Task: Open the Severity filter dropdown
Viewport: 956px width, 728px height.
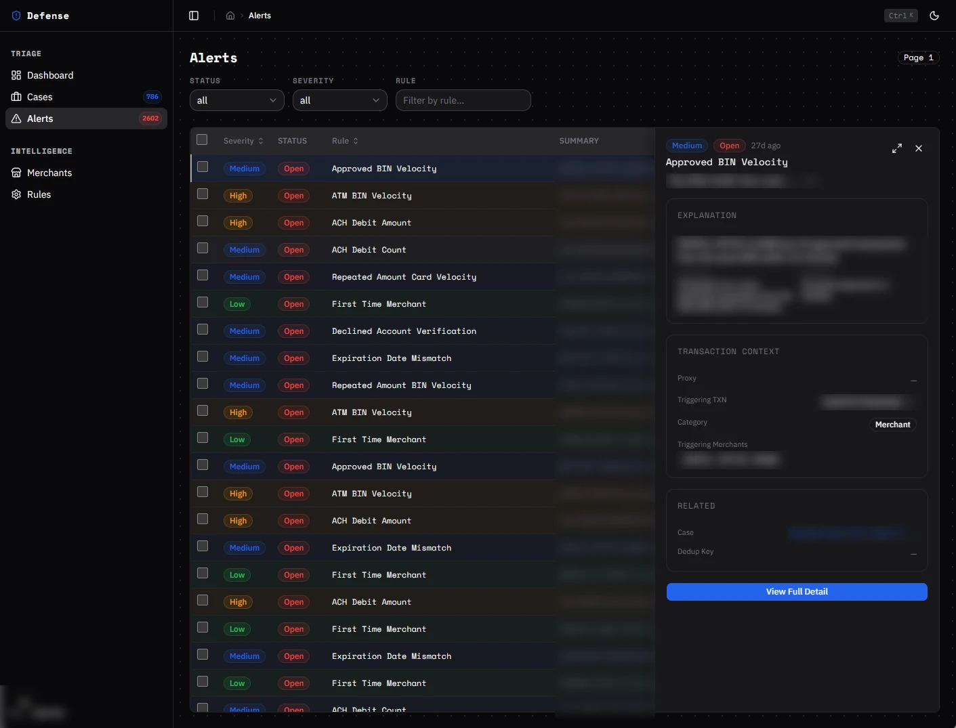Action: coord(340,100)
